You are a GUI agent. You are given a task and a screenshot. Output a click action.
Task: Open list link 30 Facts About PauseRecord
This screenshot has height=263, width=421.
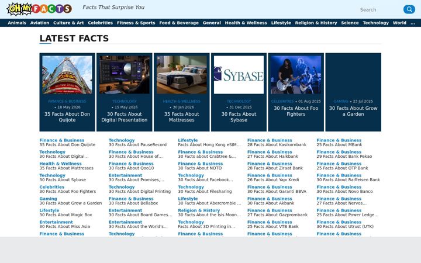pyautogui.click(x=137, y=145)
